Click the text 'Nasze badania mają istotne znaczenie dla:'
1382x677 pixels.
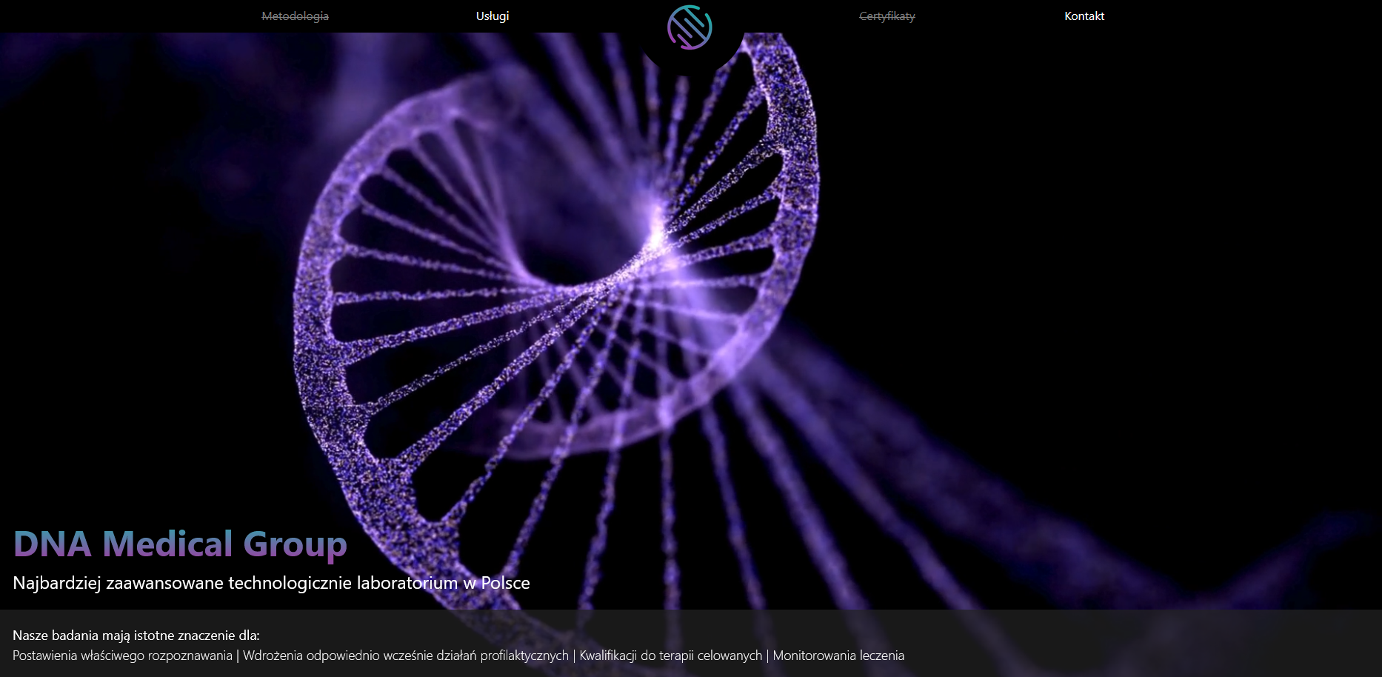coord(136,636)
